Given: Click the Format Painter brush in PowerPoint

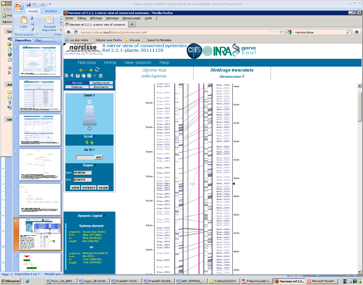Looking at the screenshot, I should [32, 29].
